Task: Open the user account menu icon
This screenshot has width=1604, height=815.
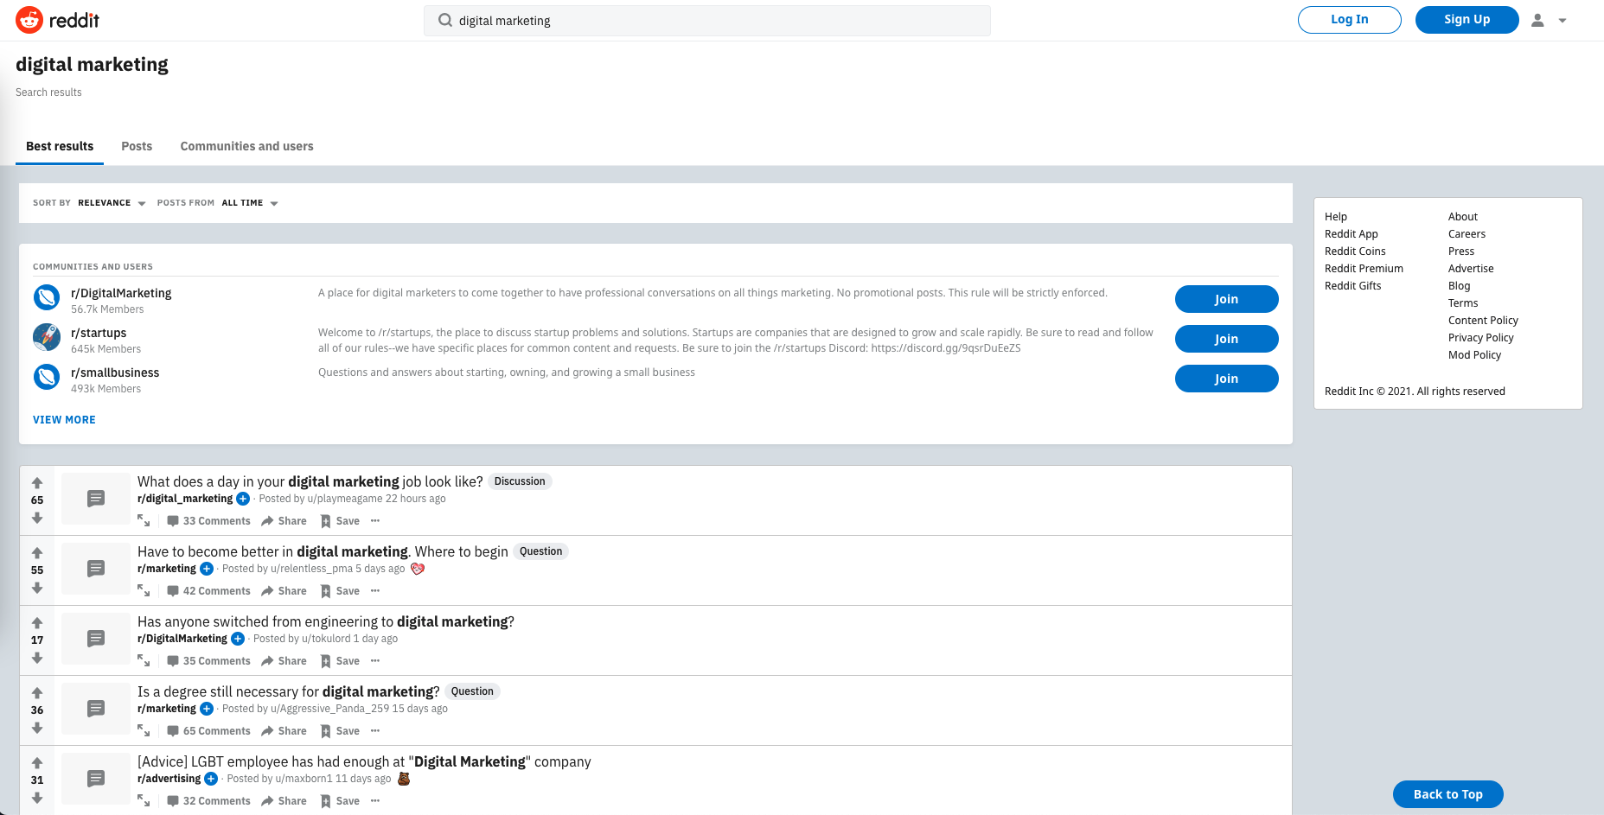Action: (x=1537, y=20)
